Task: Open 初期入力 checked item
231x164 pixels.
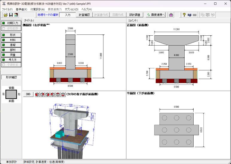Action: tap(11, 23)
